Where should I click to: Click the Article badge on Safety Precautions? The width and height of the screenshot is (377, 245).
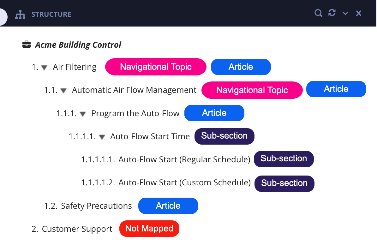tap(168, 206)
